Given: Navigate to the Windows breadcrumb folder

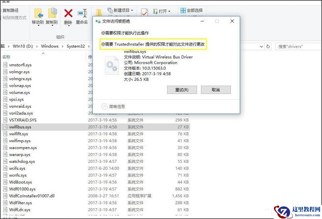Looking at the screenshot, I should (49, 46).
